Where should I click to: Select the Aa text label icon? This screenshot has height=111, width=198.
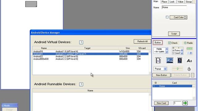189,61
